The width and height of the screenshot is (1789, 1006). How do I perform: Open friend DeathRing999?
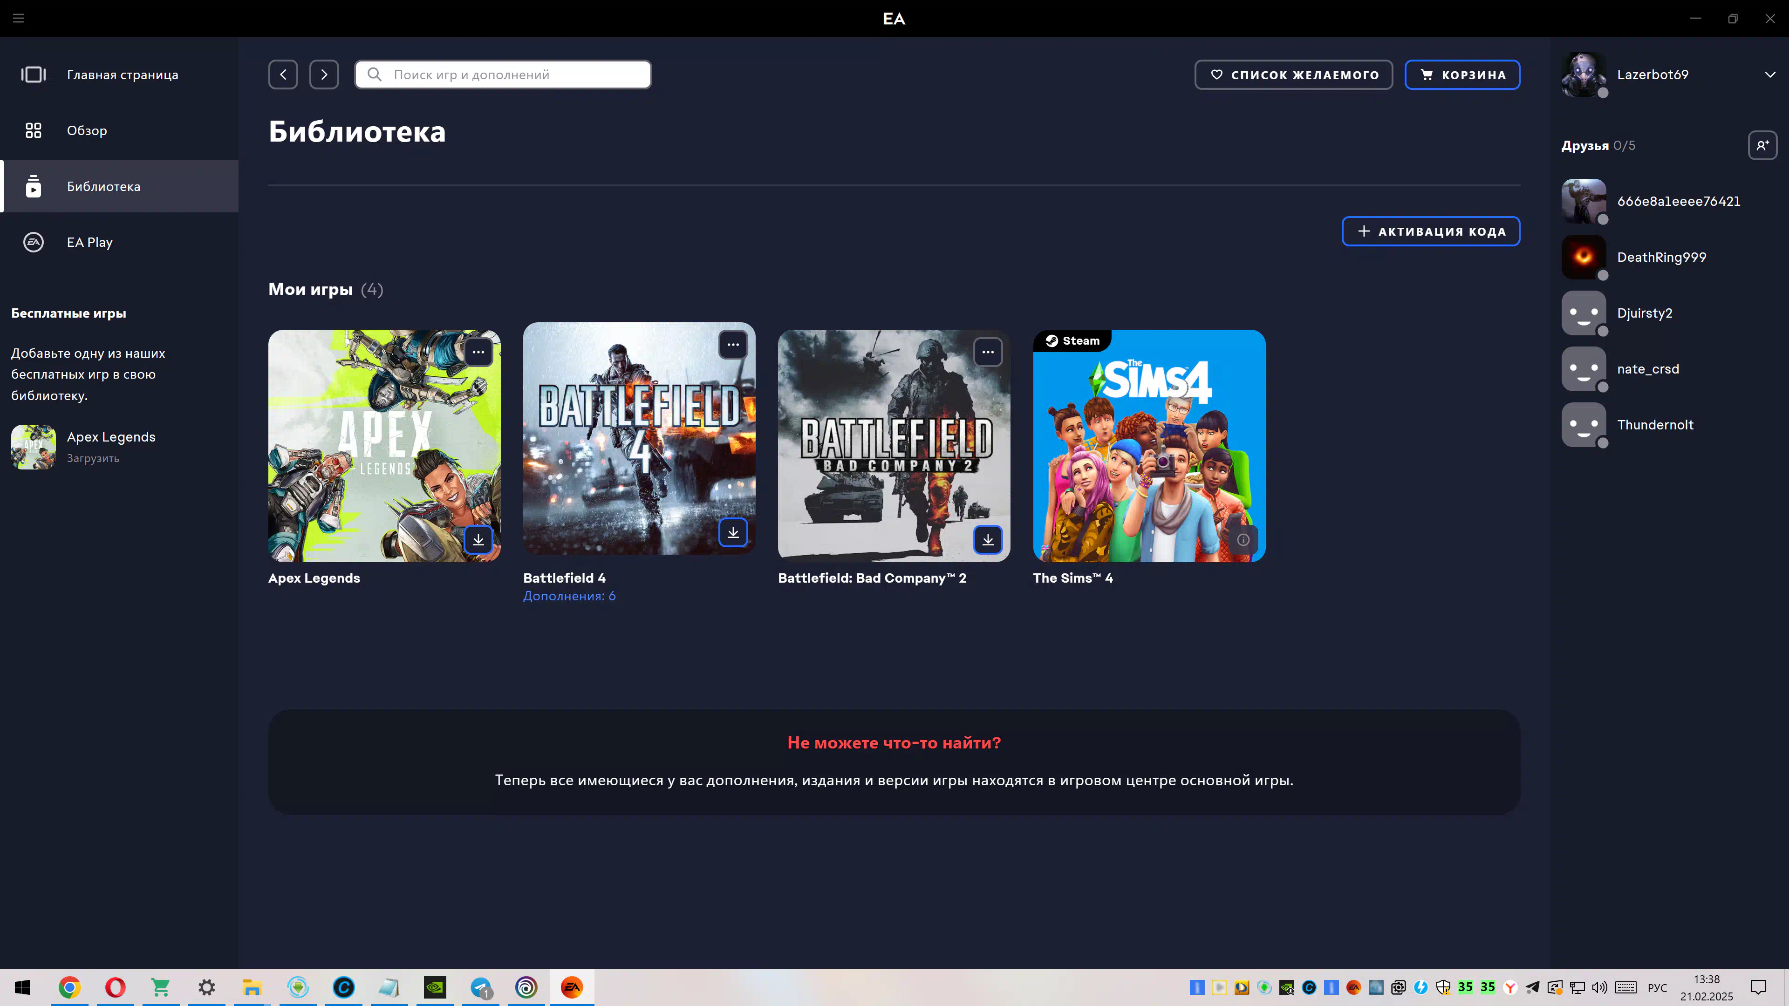[1670, 257]
